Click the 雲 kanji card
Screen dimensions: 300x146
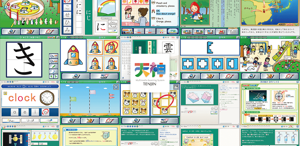pos(168,48)
